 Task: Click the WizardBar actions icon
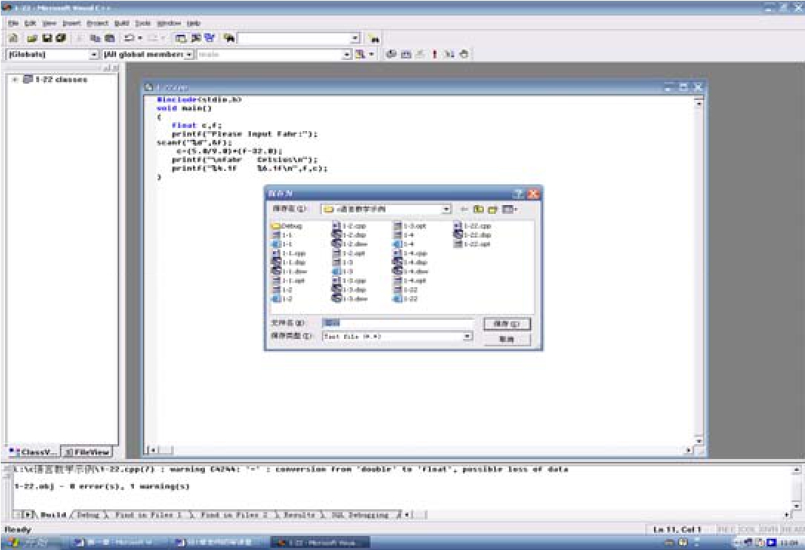pyautogui.click(x=360, y=54)
